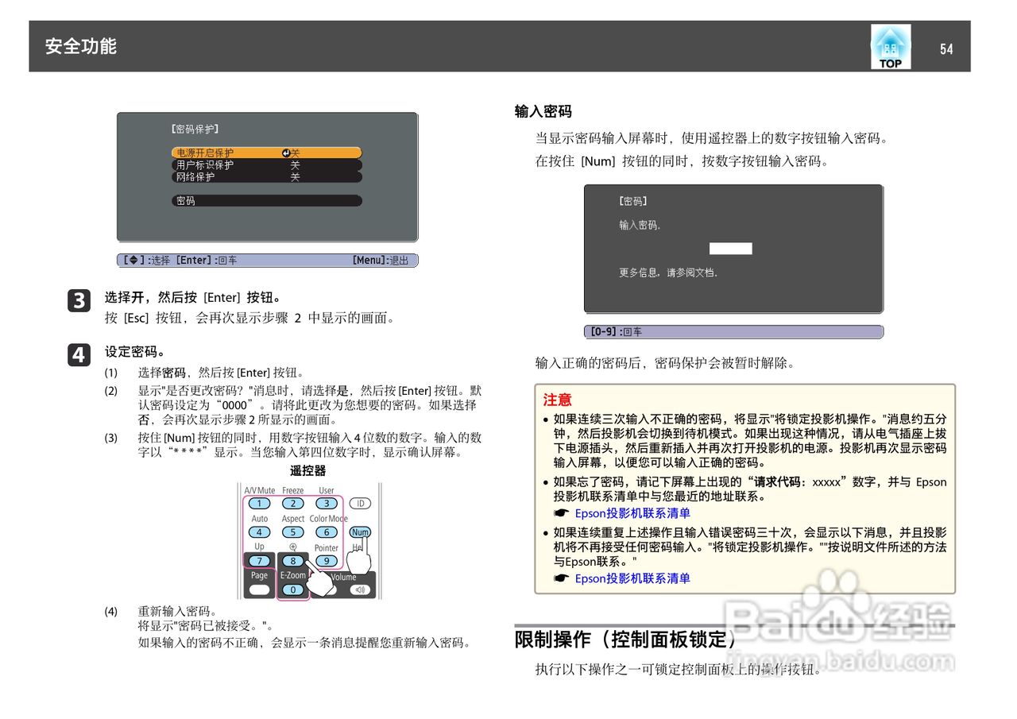Click the volume speaker button on the remote
Viewport: 1017px width, 719px height.
point(360,590)
